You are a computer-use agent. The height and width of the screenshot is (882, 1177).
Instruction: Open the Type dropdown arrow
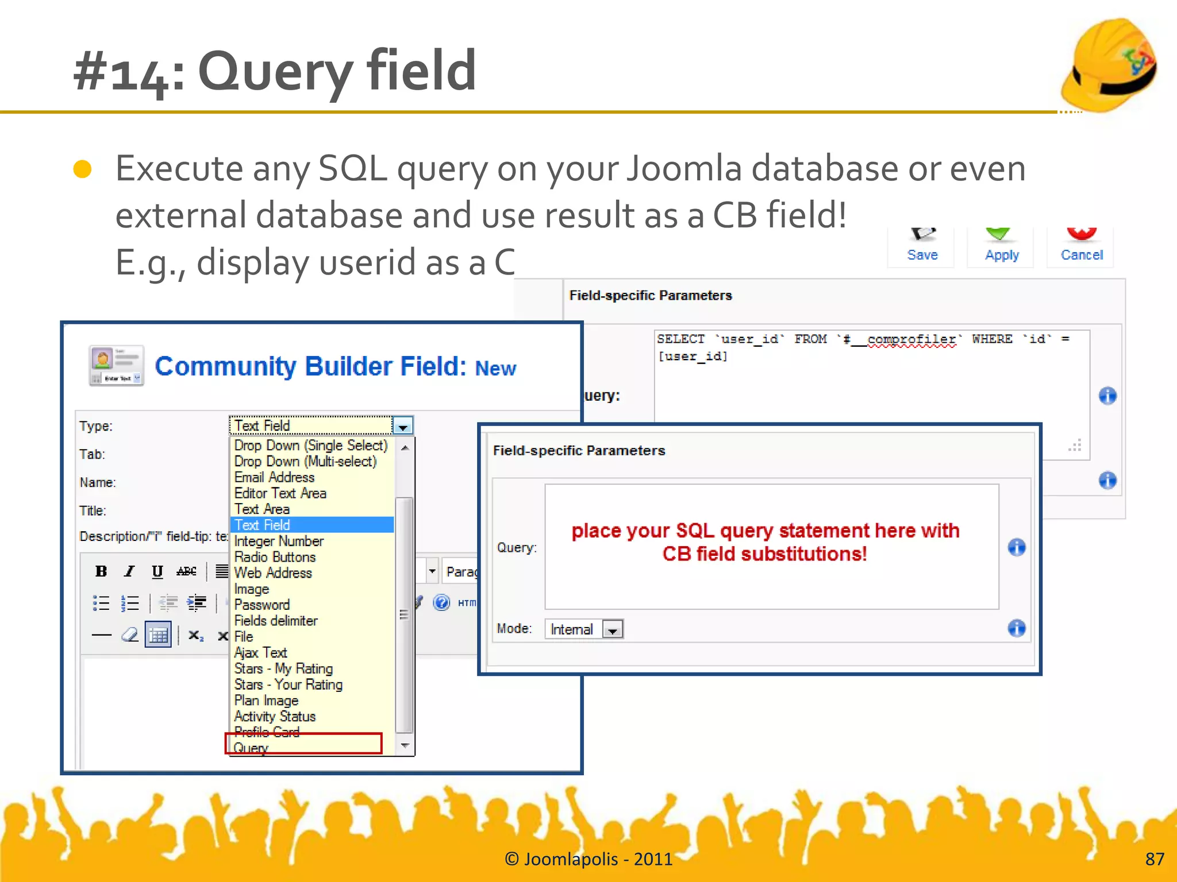pos(403,426)
